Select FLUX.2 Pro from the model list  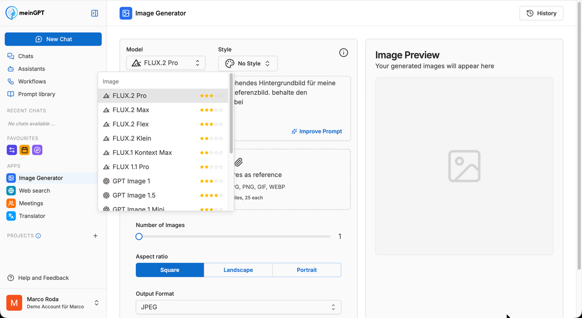pos(164,96)
